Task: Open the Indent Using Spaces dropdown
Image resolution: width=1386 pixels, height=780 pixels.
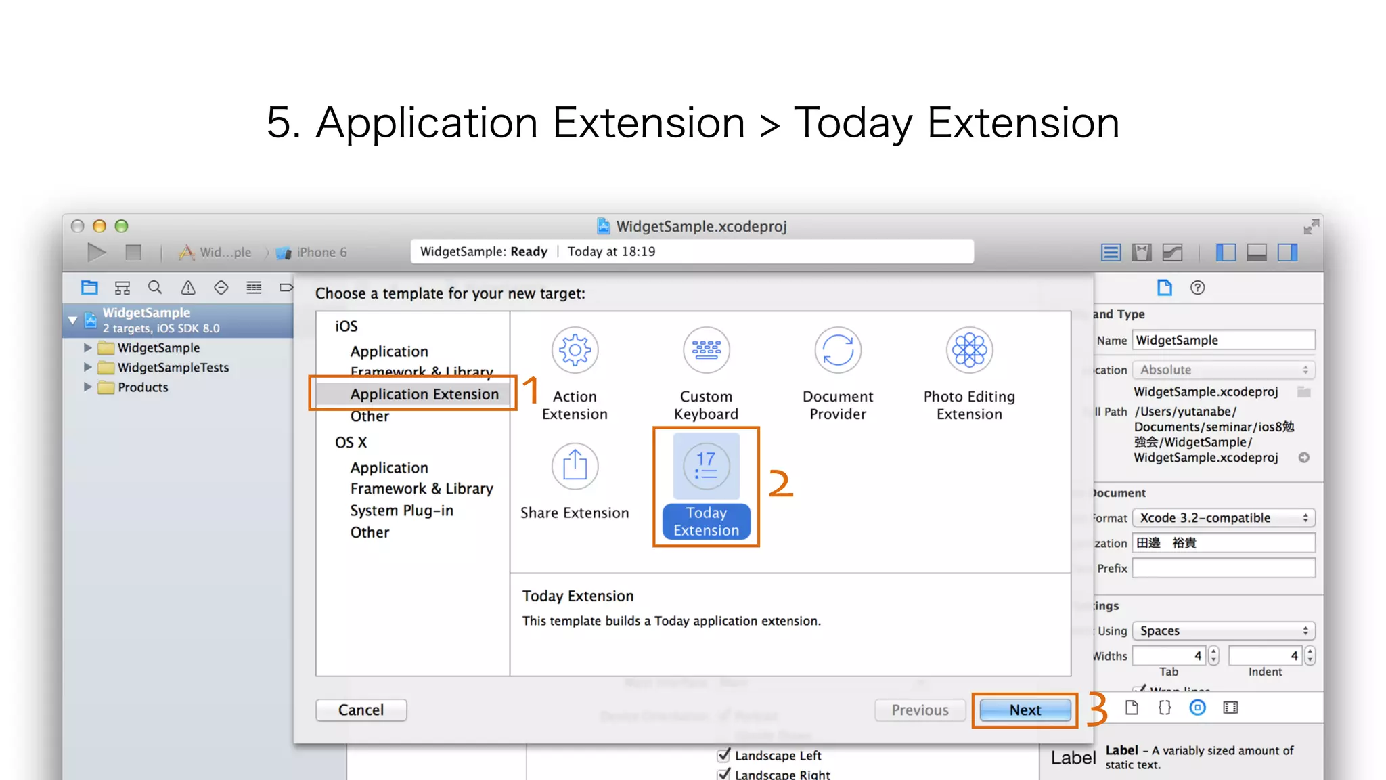Action: pos(1224,630)
